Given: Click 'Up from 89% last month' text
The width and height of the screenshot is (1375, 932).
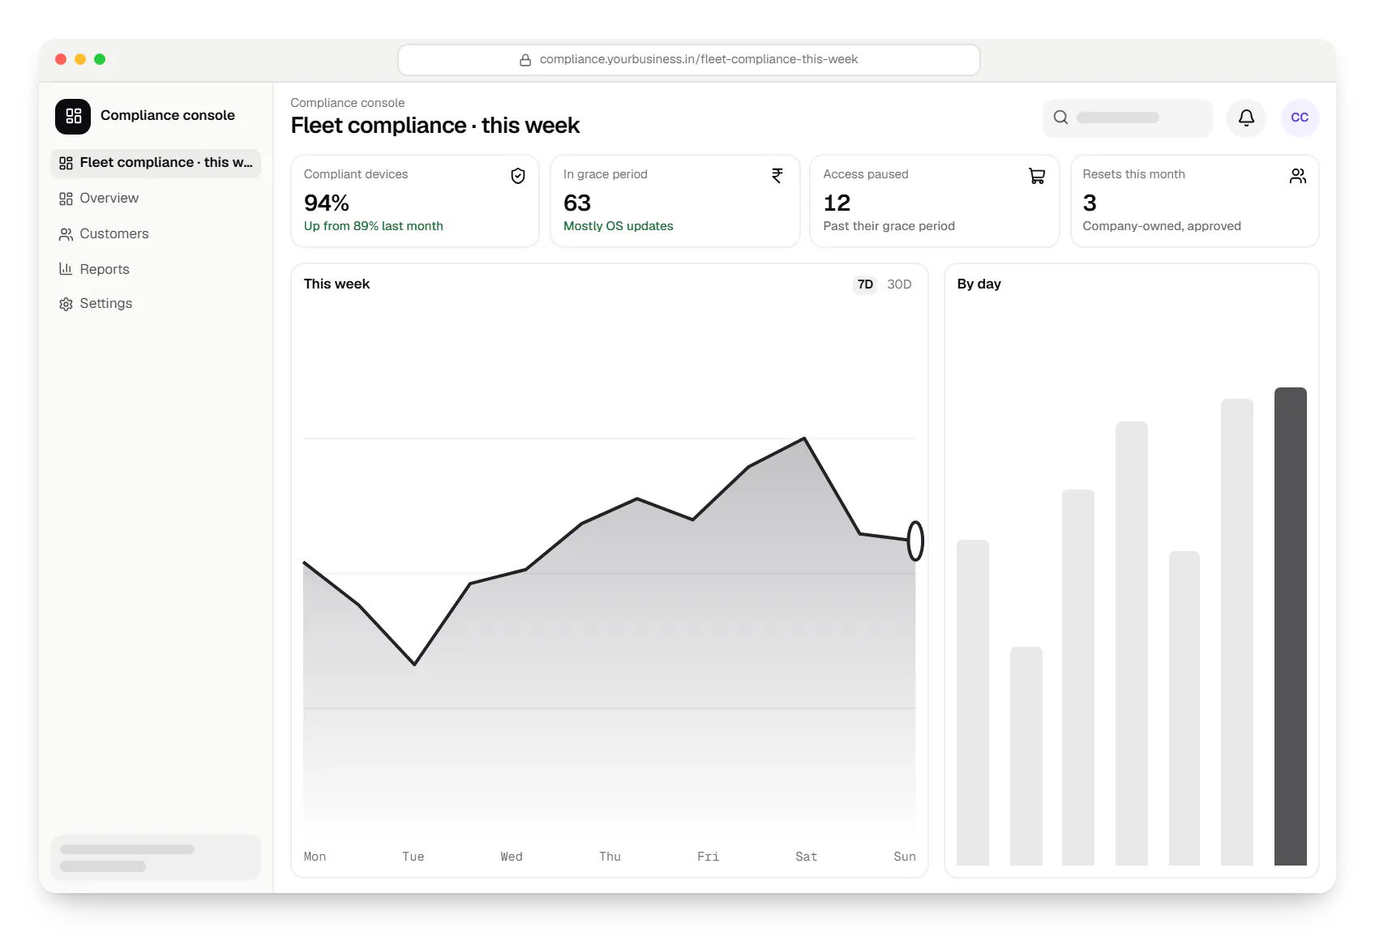Looking at the screenshot, I should [x=374, y=226].
